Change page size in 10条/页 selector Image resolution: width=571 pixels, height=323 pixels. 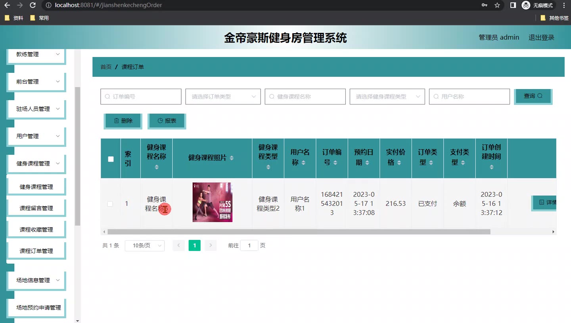click(x=145, y=245)
